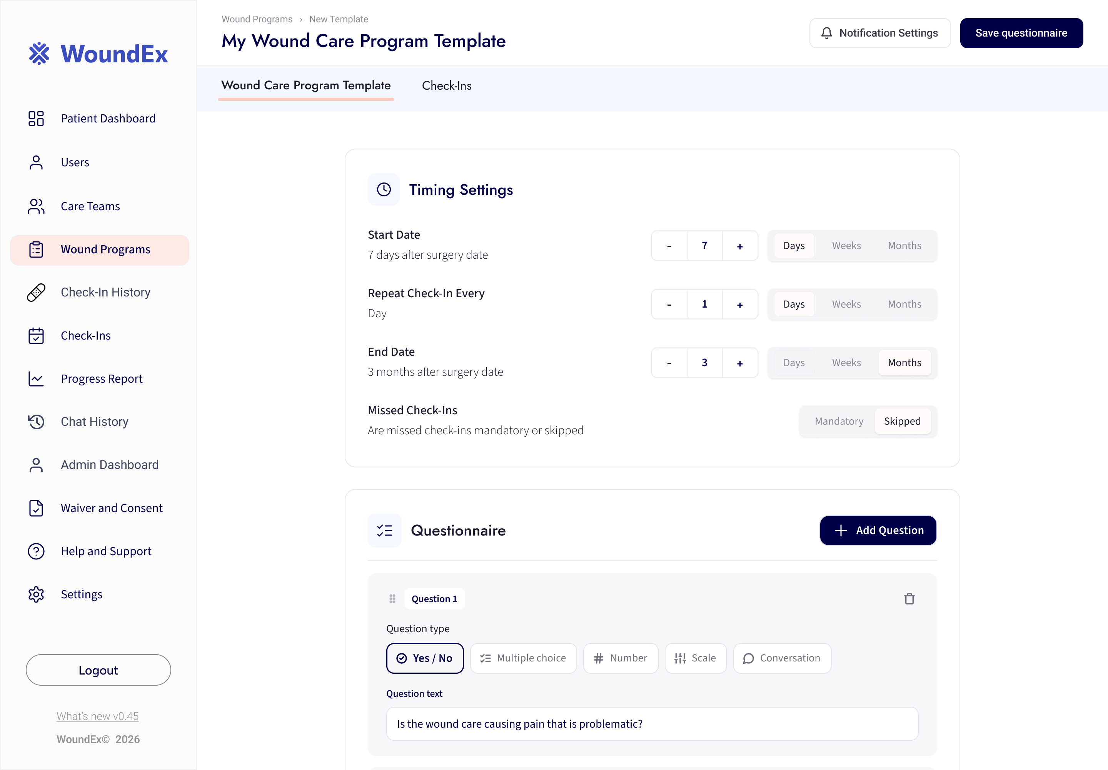The image size is (1108, 770).
Task: Click the WoundEx logo icon
Action: click(39, 54)
